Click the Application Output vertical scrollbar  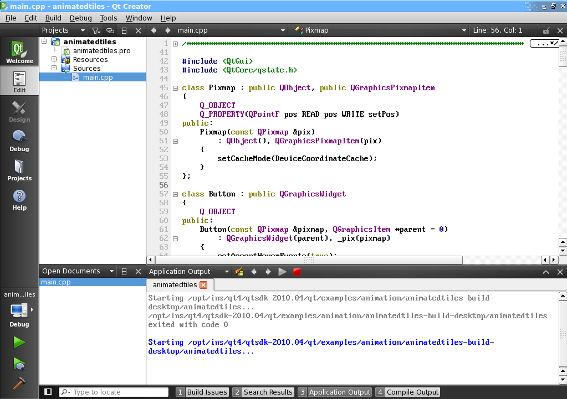[x=563, y=333]
